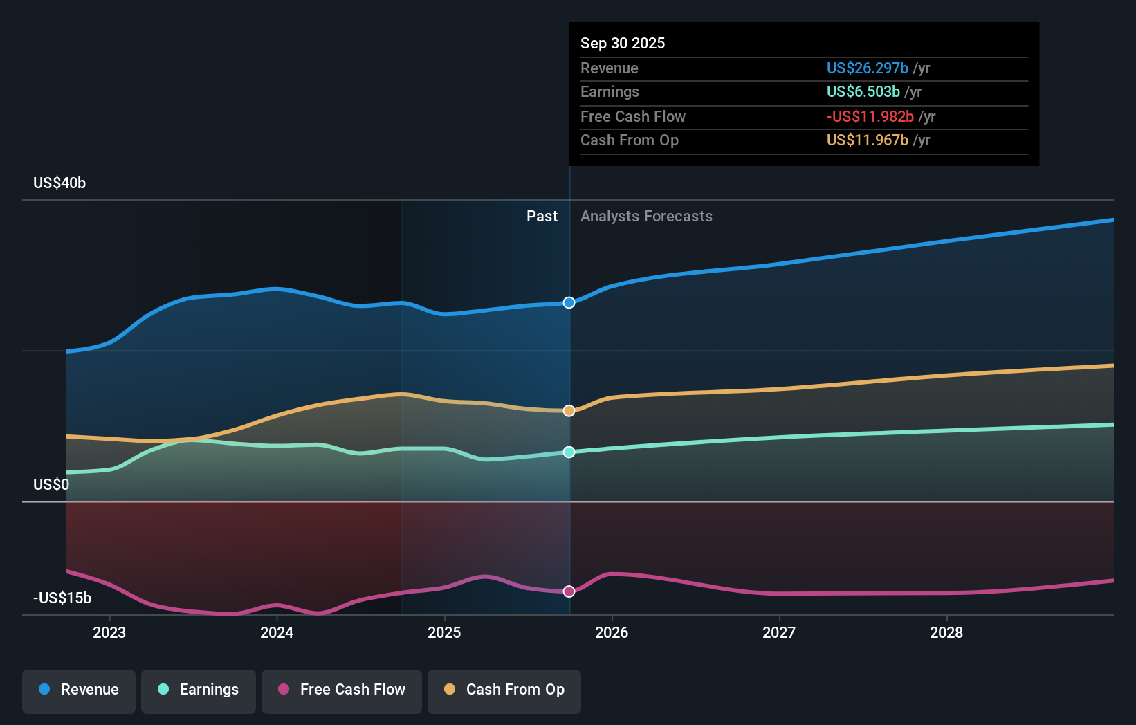Select the Cash From Op data point marker
The image size is (1136, 725).
pyautogui.click(x=569, y=411)
